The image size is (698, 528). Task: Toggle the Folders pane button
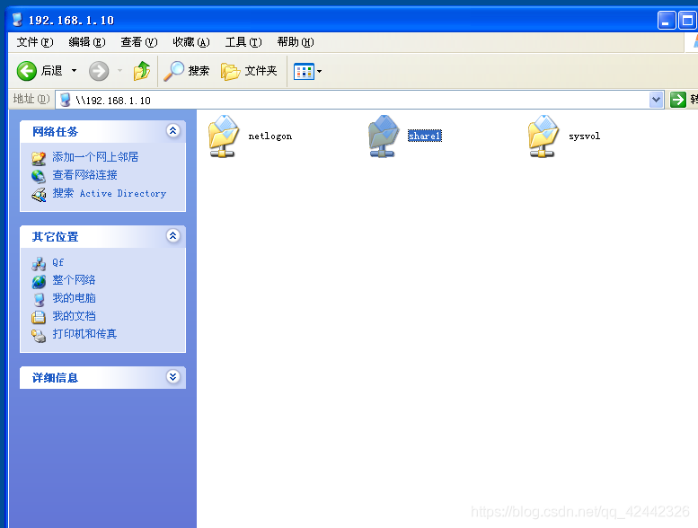pos(249,71)
